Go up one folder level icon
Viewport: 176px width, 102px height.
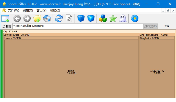37,18
